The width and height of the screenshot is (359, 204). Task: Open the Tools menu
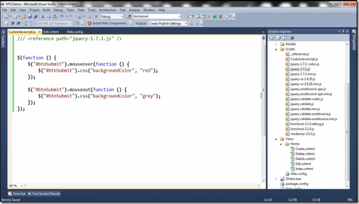[x=91, y=10]
